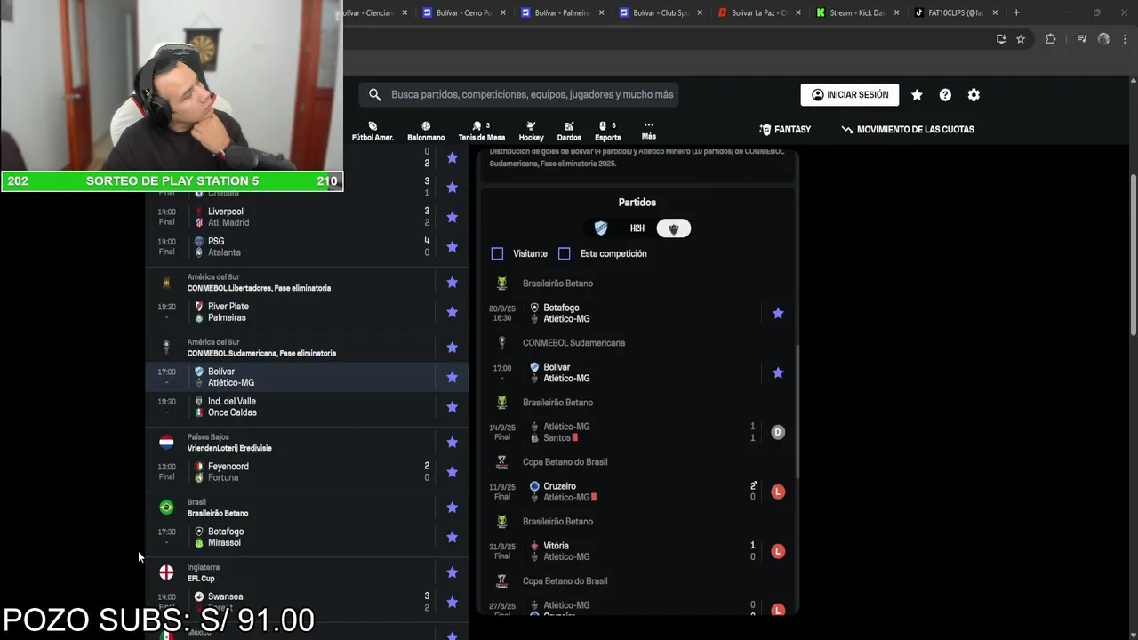Click the INICIAR SESIÓN button
1138x640 pixels.
[x=850, y=95]
